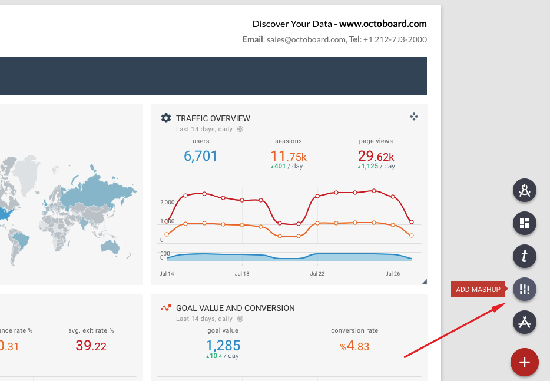This screenshot has width=550, height=381.
Task: Click 'Last 14 days, daily' under Traffic Overview
Action: 204,129
